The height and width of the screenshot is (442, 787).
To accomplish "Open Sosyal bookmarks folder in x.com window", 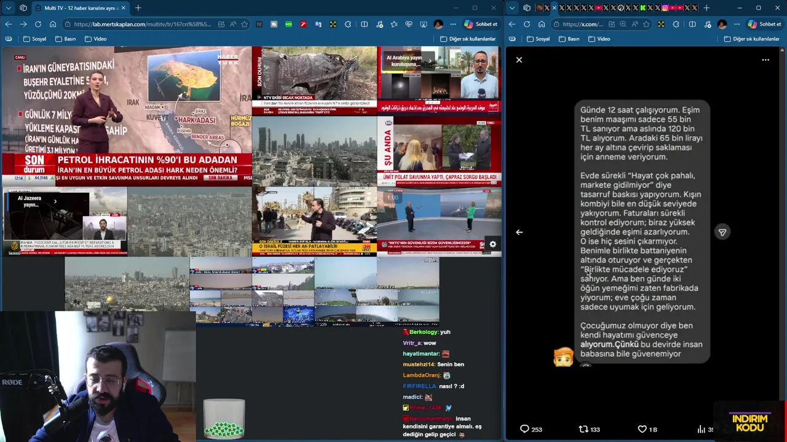I will (538, 39).
